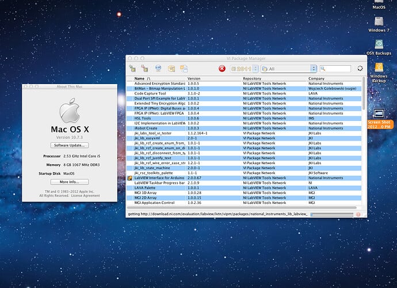
Task: Select the Advanced Encryption Standard package row
Action: (x=244, y=84)
